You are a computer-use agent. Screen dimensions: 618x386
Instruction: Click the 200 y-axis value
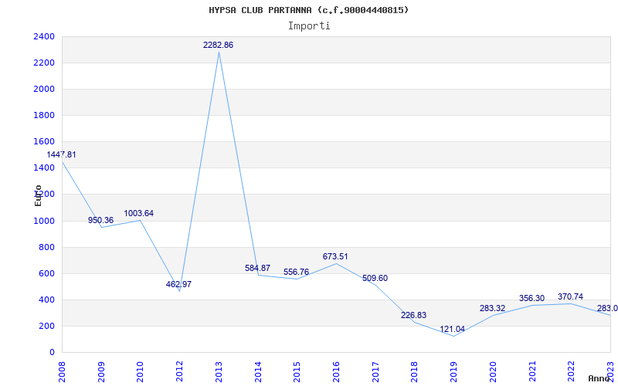click(x=47, y=326)
